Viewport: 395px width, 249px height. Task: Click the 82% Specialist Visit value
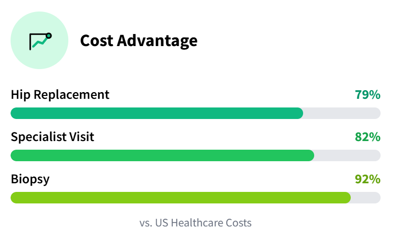tap(368, 137)
